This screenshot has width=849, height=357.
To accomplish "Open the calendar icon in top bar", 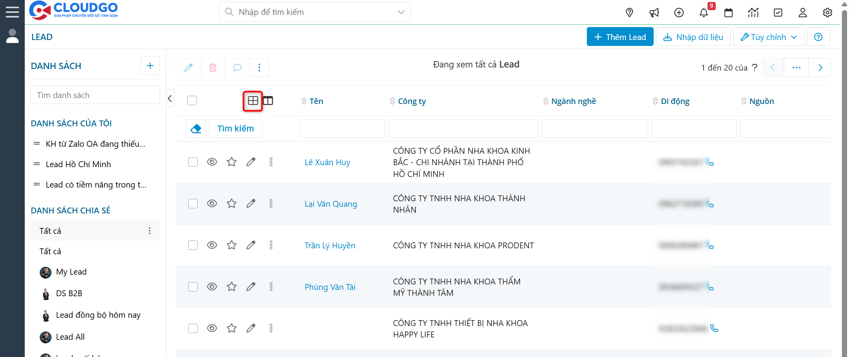I will click(728, 13).
